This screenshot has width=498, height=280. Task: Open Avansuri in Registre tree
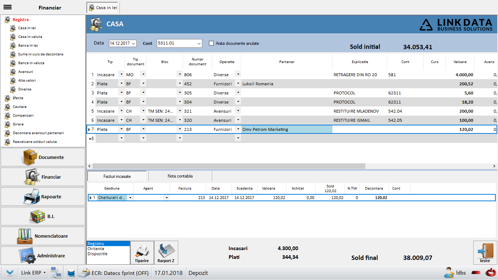tap(26, 72)
